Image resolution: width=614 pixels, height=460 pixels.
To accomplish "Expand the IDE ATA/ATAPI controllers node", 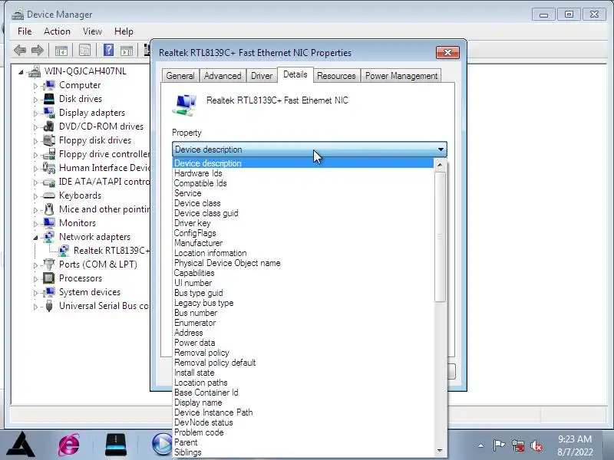I will (35, 182).
